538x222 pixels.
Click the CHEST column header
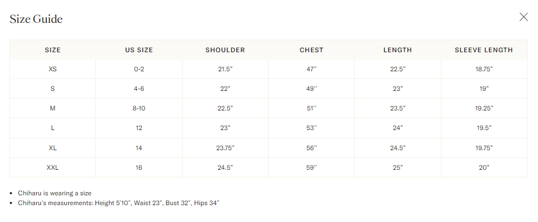point(311,50)
